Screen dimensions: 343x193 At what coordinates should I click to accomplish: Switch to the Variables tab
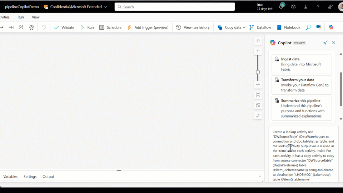click(x=10, y=177)
